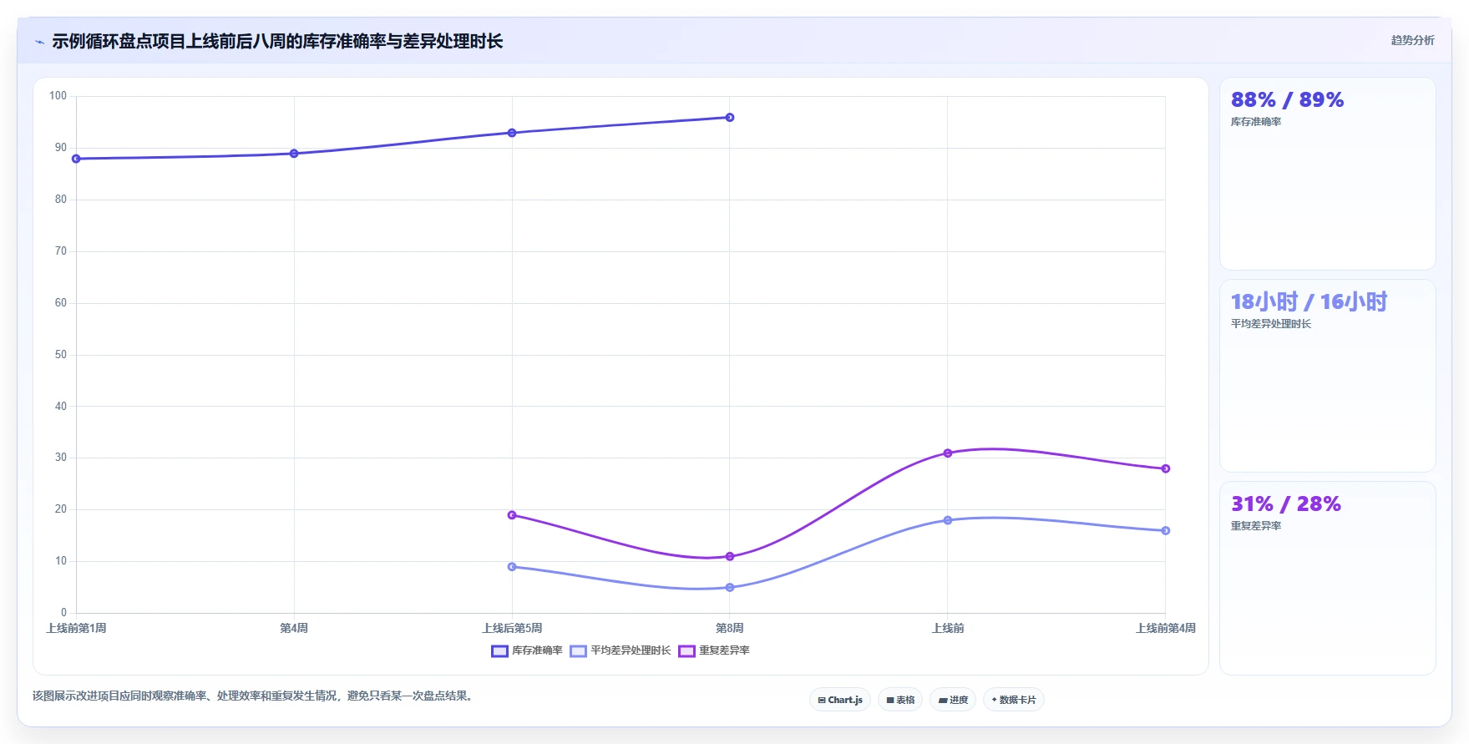Click the small trend icon beside the title
The width and height of the screenshot is (1469, 744).
[x=39, y=42]
